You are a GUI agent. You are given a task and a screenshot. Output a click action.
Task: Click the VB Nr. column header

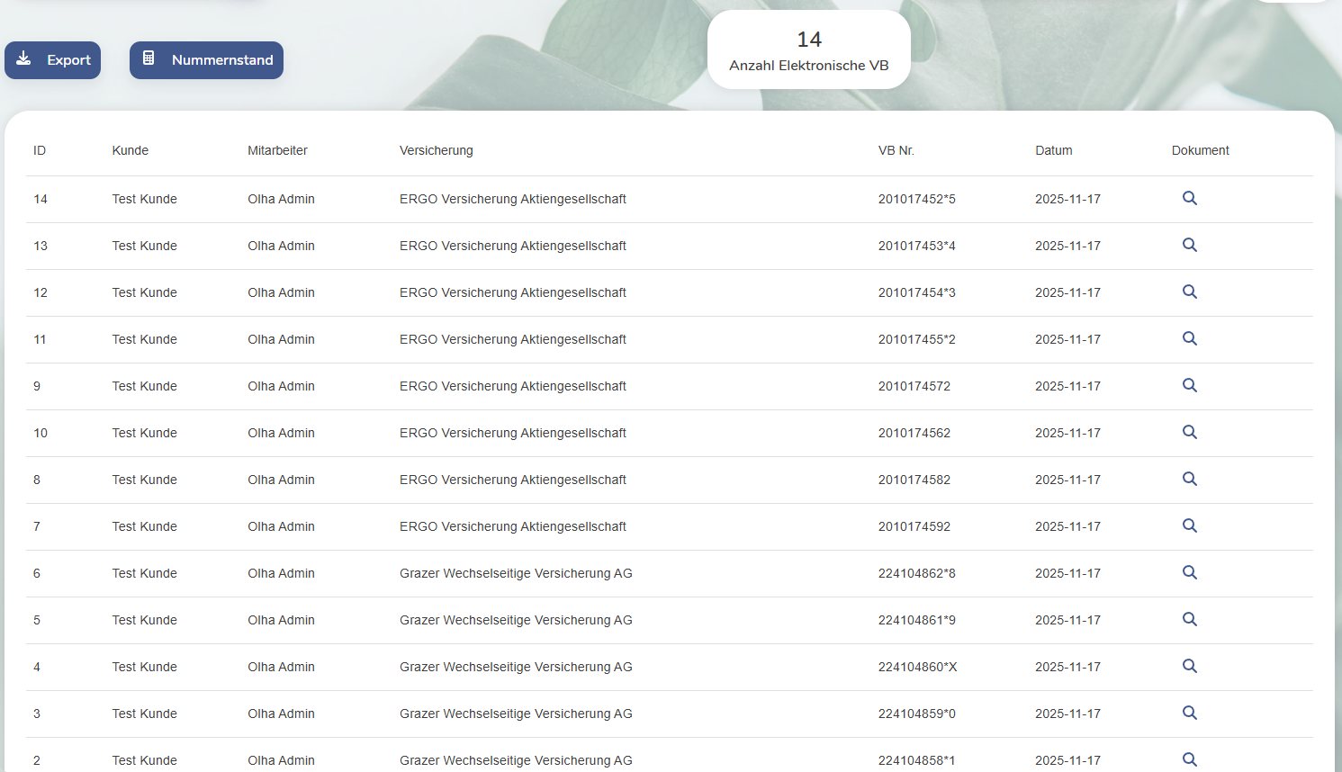coord(896,150)
